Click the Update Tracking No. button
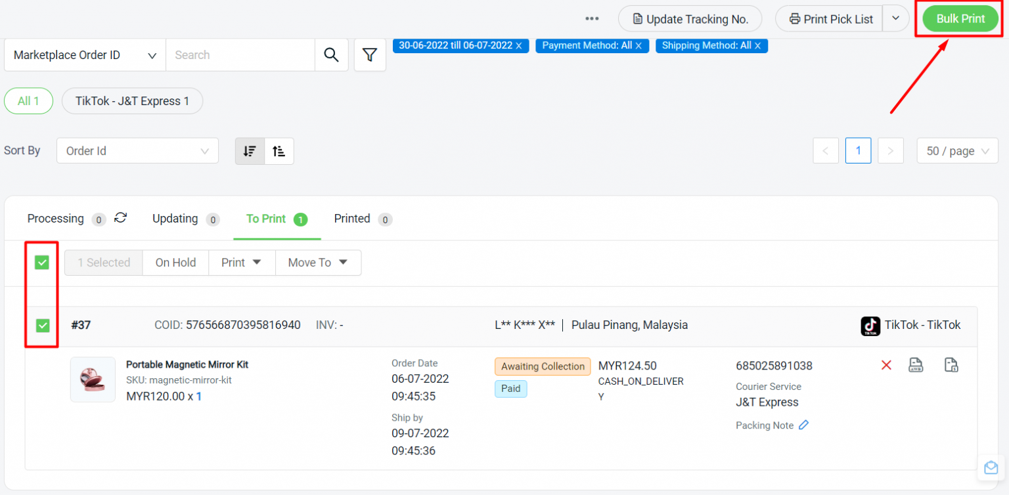This screenshot has width=1009, height=495. pyautogui.click(x=690, y=19)
